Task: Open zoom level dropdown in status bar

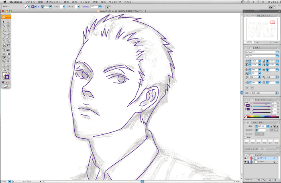Action: [x=9, y=181]
